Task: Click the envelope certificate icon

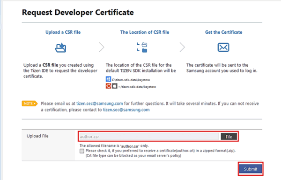Action: point(223,47)
